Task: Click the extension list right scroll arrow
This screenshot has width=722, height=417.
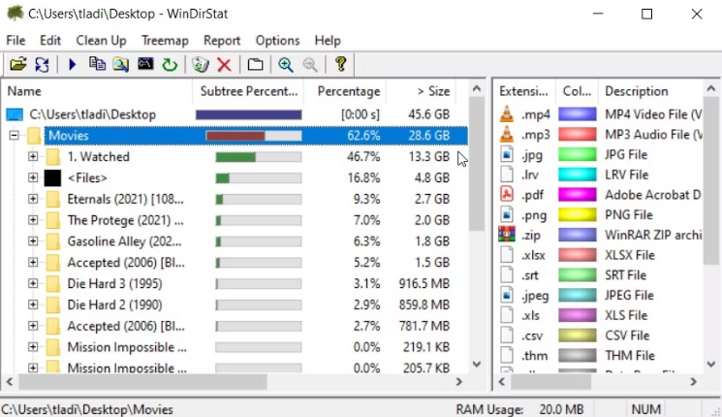Action: pyautogui.click(x=693, y=381)
